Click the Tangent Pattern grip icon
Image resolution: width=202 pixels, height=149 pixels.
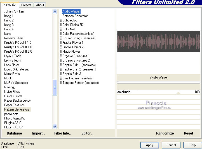click(61, 83)
